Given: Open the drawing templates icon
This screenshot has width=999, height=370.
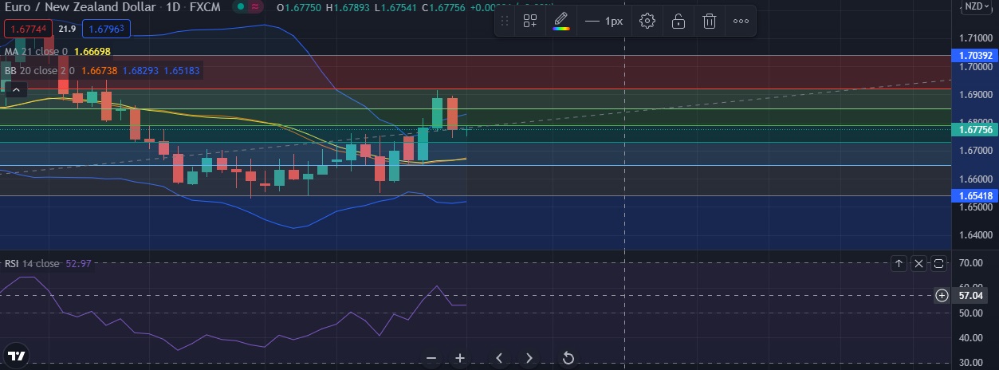Looking at the screenshot, I should 529,22.
